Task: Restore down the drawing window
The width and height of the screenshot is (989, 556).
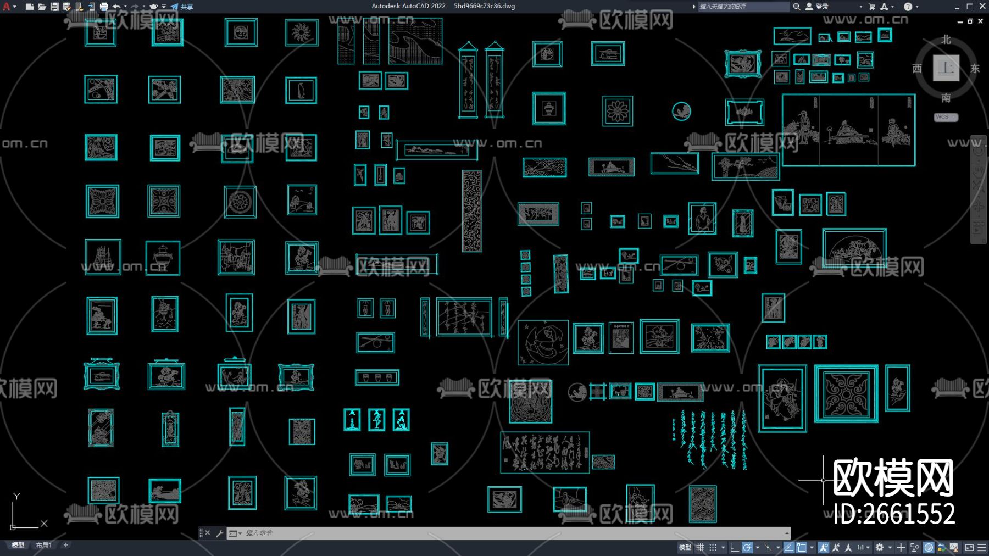Action: click(x=970, y=21)
